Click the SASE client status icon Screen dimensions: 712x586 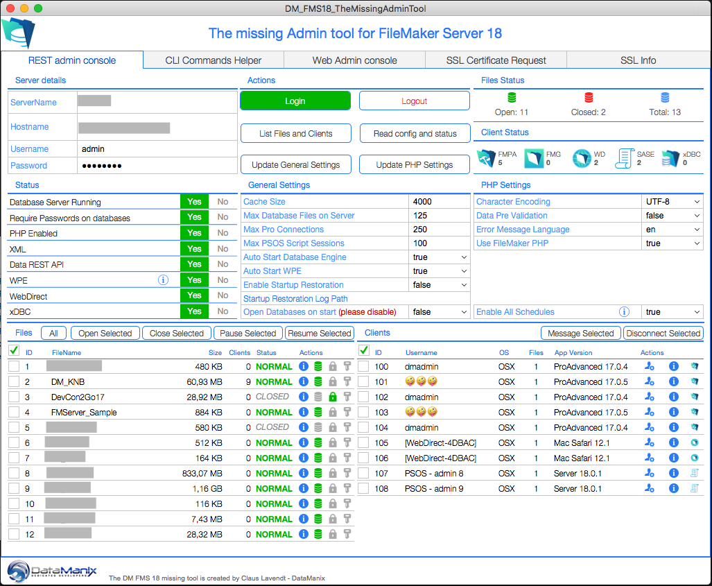click(625, 158)
